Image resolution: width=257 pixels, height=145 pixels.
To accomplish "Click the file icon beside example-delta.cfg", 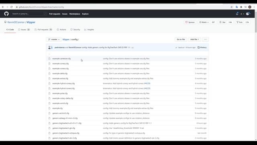I will [49, 73].
